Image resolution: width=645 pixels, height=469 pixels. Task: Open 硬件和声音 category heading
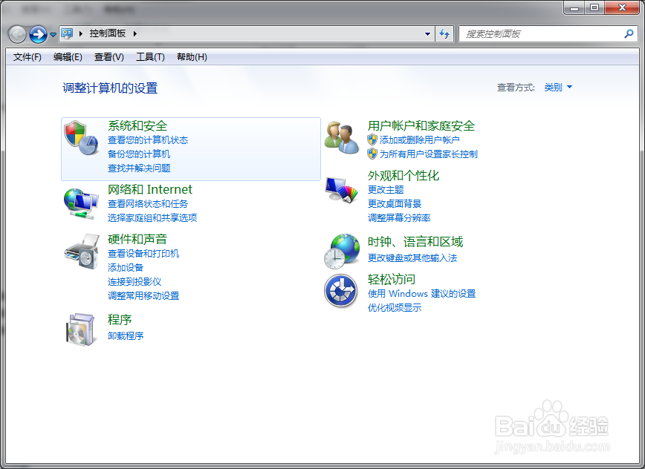point(137,239)
